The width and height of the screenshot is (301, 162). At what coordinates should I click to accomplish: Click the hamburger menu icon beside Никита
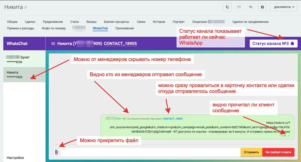pyautogui.click(x=53, y=44)
